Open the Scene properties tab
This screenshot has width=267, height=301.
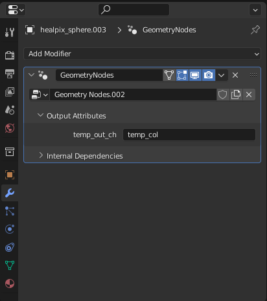(10, 110)
